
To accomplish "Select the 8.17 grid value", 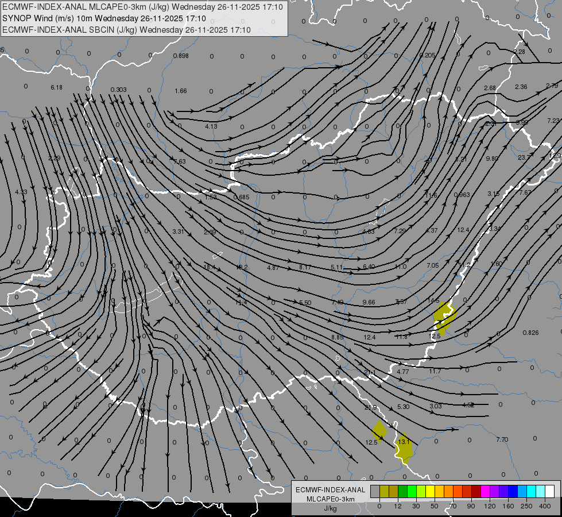I will click(x=305, y=267).
